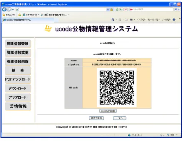Expand the Home button dropdown arrow
Image resolution: width=183 pixels, height=141 pixels.
click(x=116, y=19)
